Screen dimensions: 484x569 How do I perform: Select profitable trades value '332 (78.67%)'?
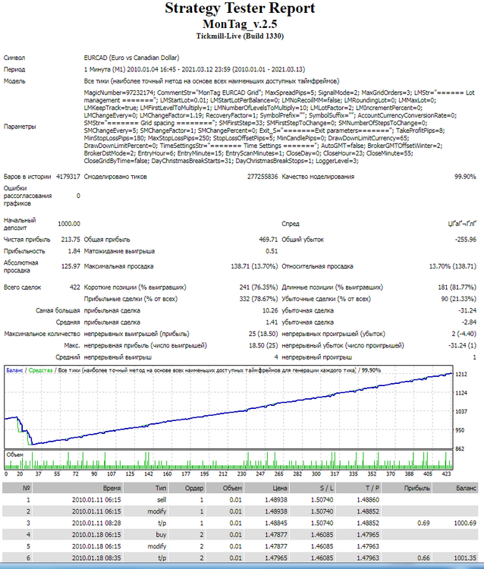(x=259, y=299)
